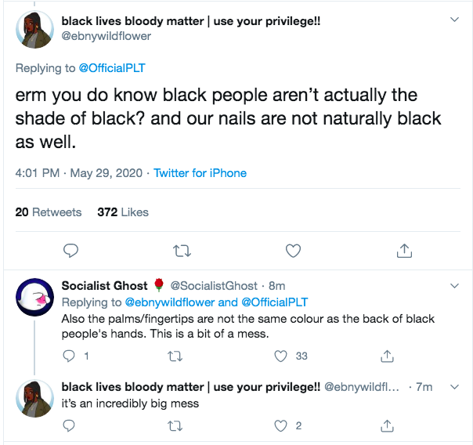Share Socialist Ghost's reply
The image size is (473, 445).
(x=388, y=356)
